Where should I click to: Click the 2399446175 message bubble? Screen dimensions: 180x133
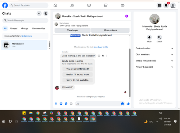point(67,87)
